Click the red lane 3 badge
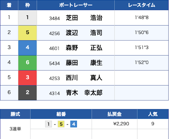 pos(27,78)
